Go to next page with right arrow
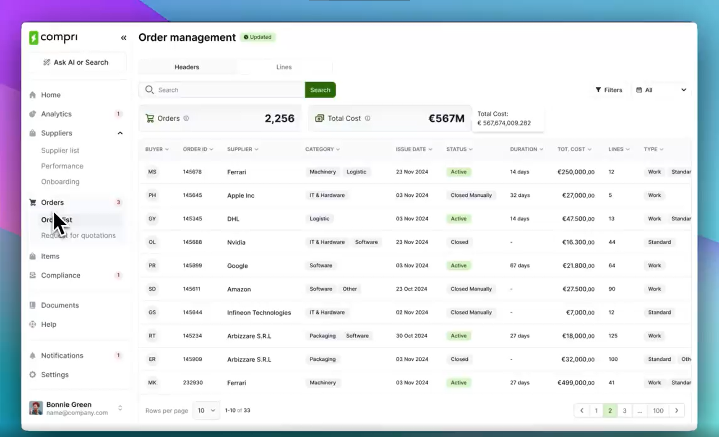The image size is (719, 437). click(x=677, y=411)
